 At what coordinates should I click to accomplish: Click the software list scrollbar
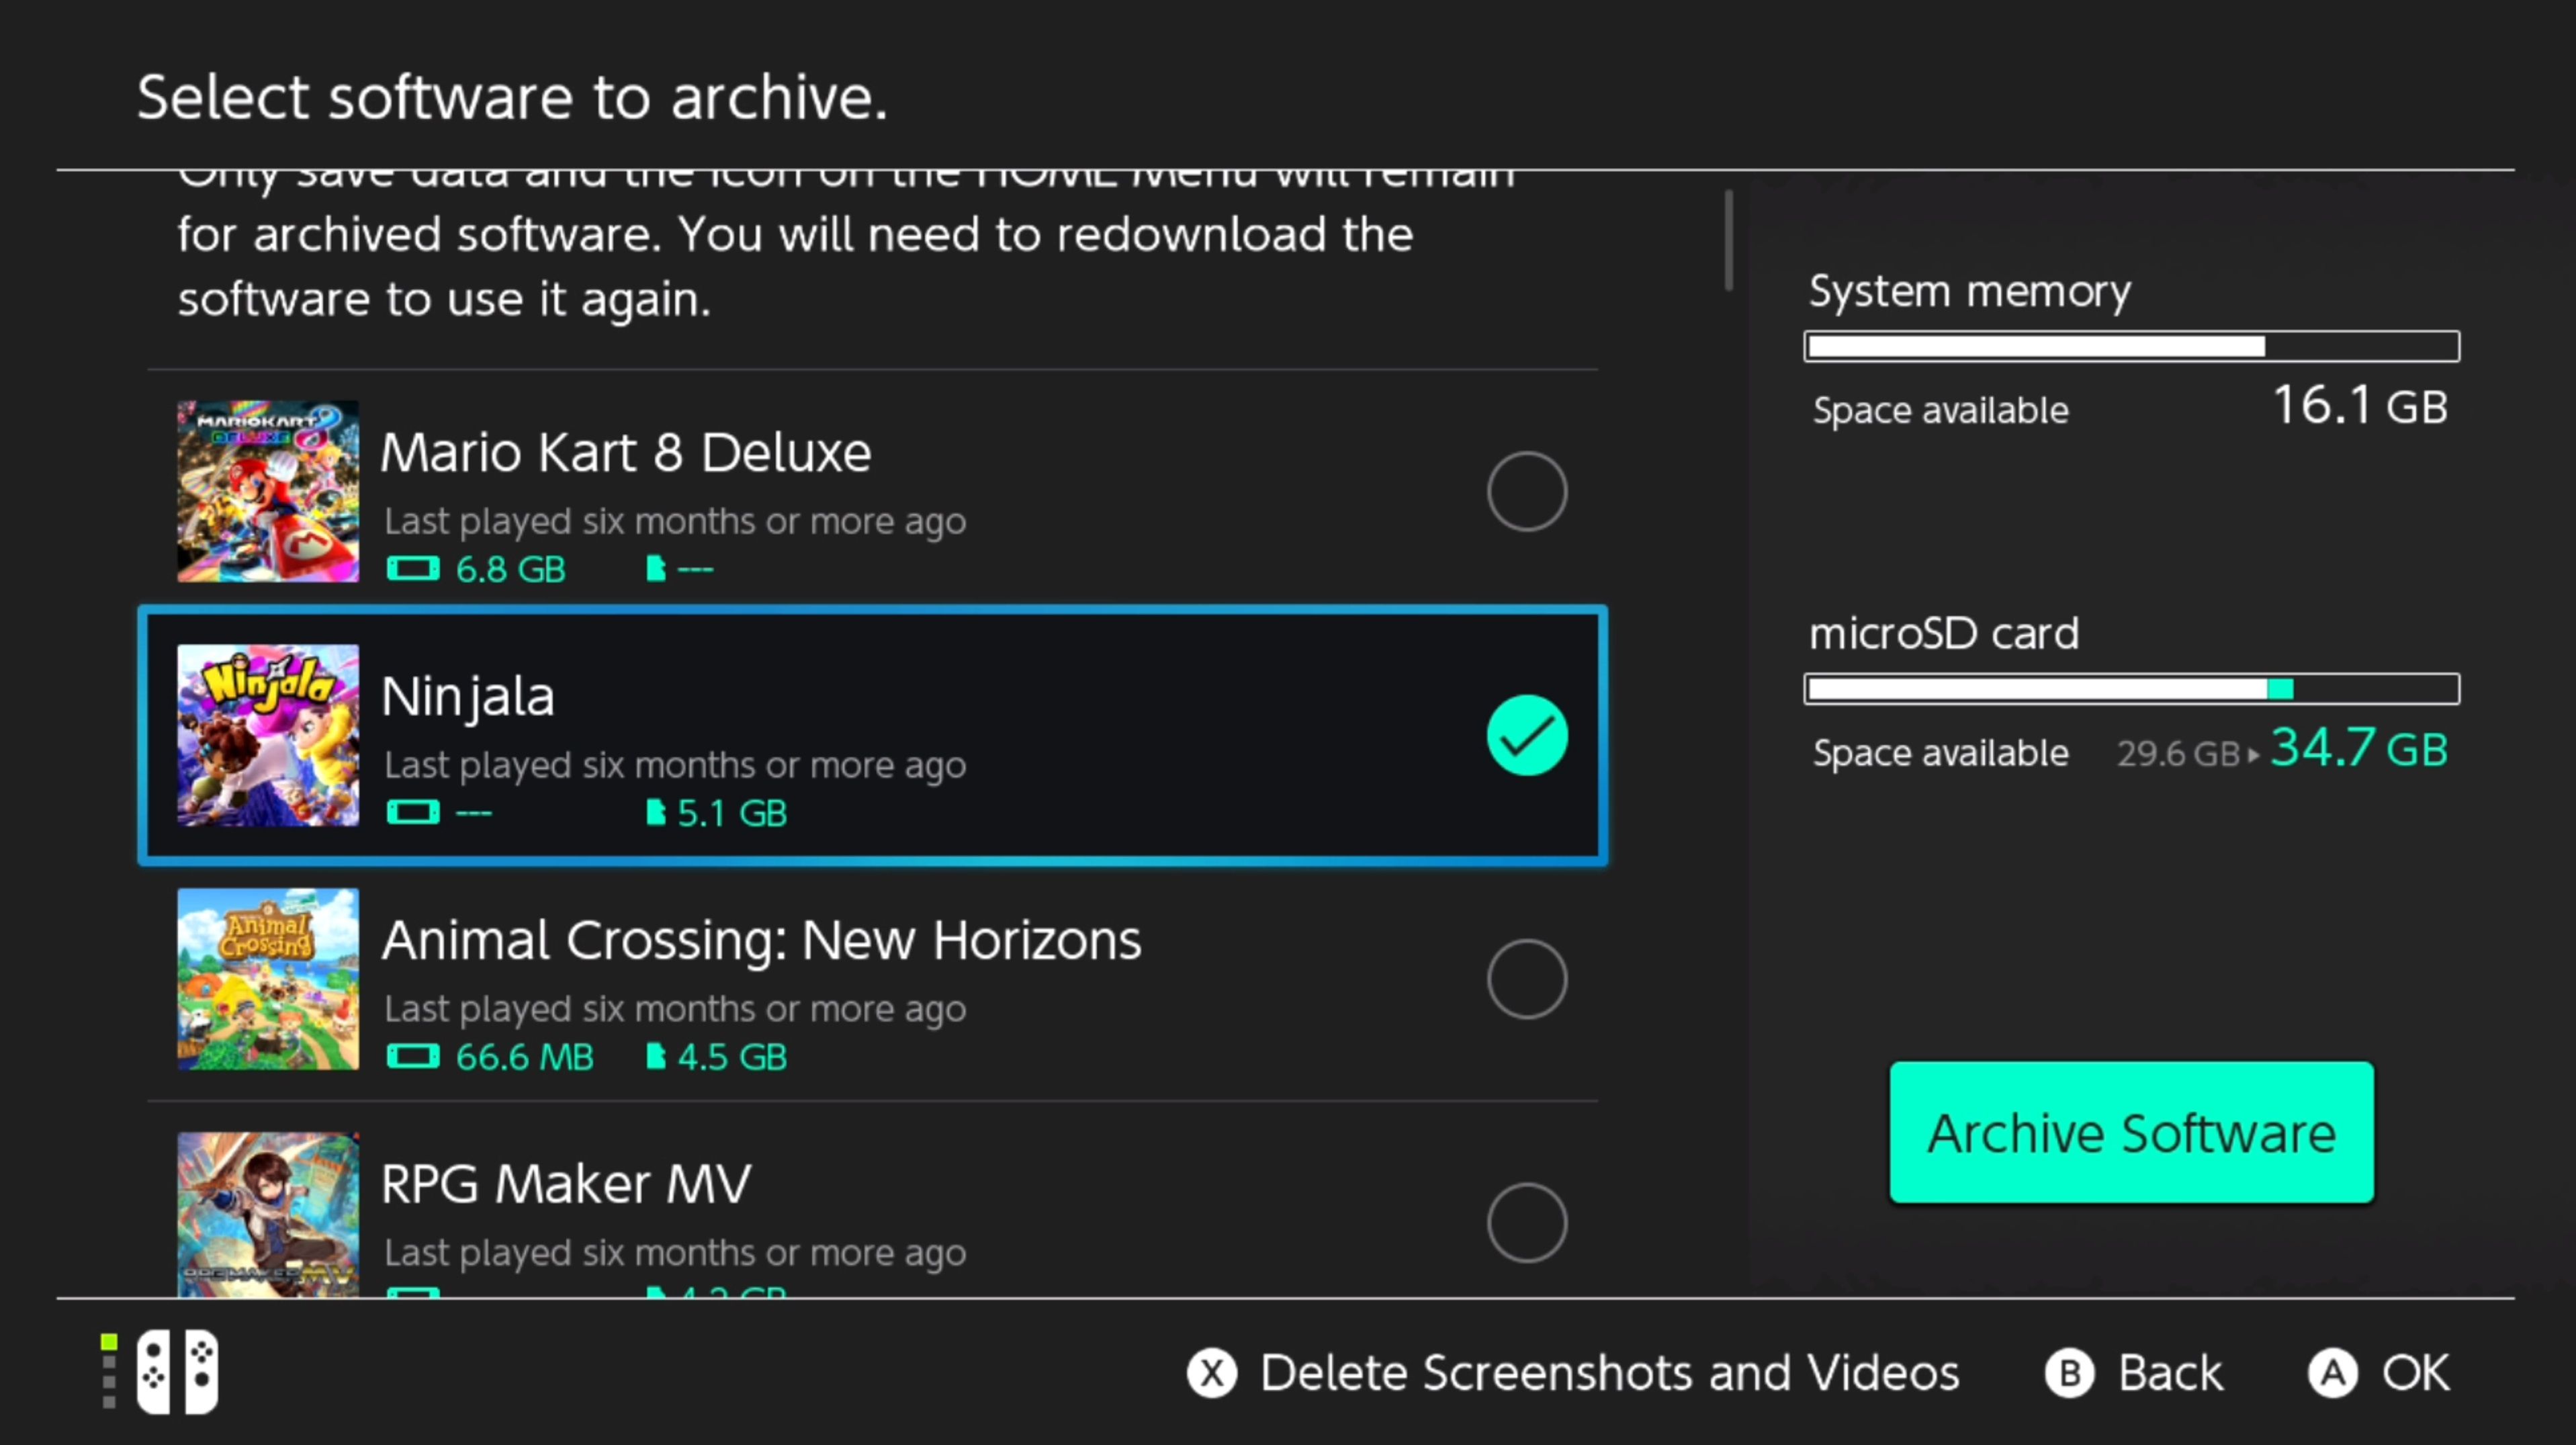pyautogui.click(x=1728, y=241)
